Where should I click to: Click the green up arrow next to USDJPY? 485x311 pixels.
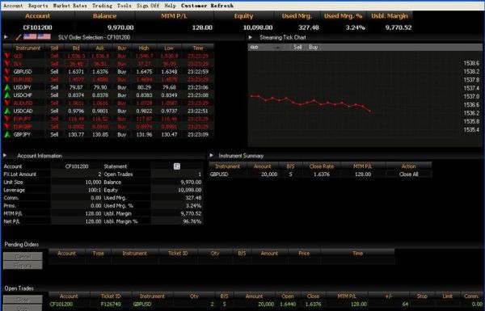click(7, 87)
